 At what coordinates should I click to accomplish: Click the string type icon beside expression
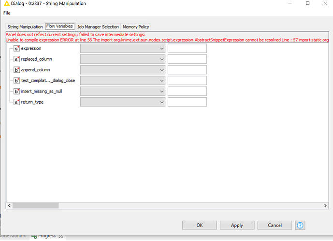pos(16,48)
